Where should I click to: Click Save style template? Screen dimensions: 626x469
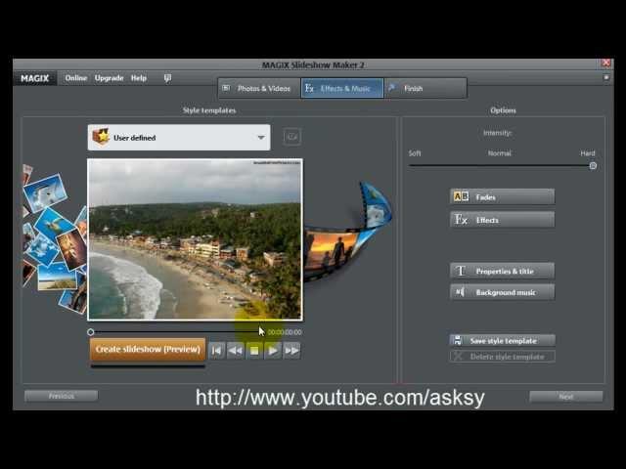tap(502, 341)
